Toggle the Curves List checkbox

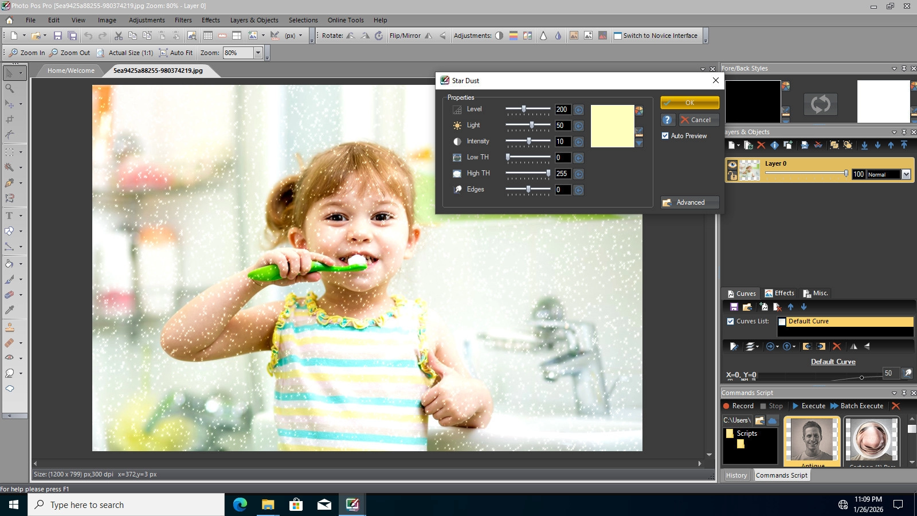tap(731, 321)
